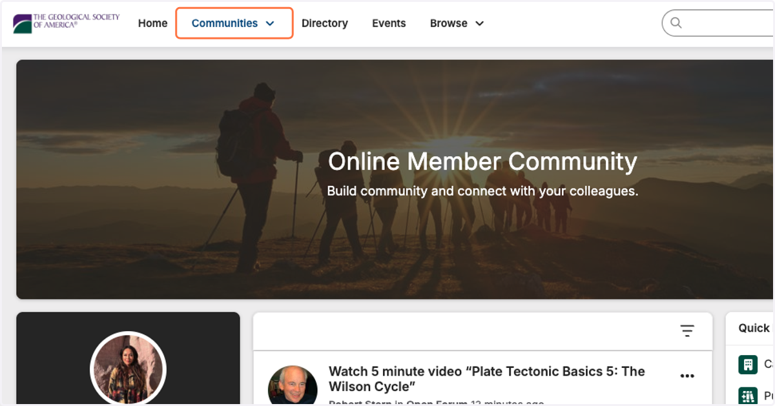The width and height of the screenshot is (775, 406).
Task: Click the Online Member Community banner heading
Action: point(482,161)
